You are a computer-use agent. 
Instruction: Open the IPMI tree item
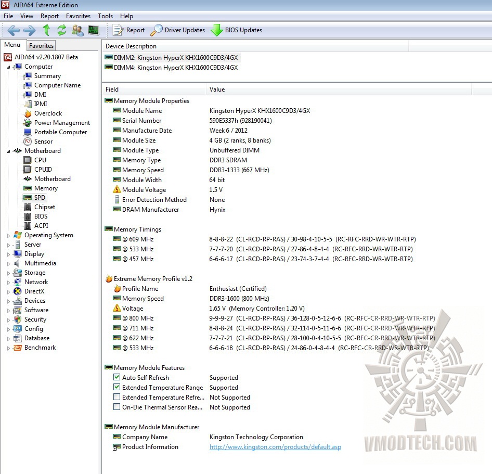(41, 104)
